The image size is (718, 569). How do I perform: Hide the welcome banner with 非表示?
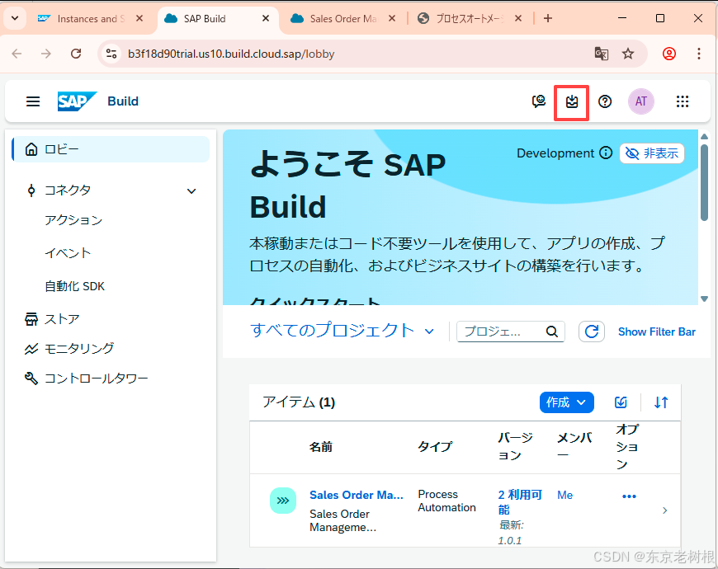[652, 153]
